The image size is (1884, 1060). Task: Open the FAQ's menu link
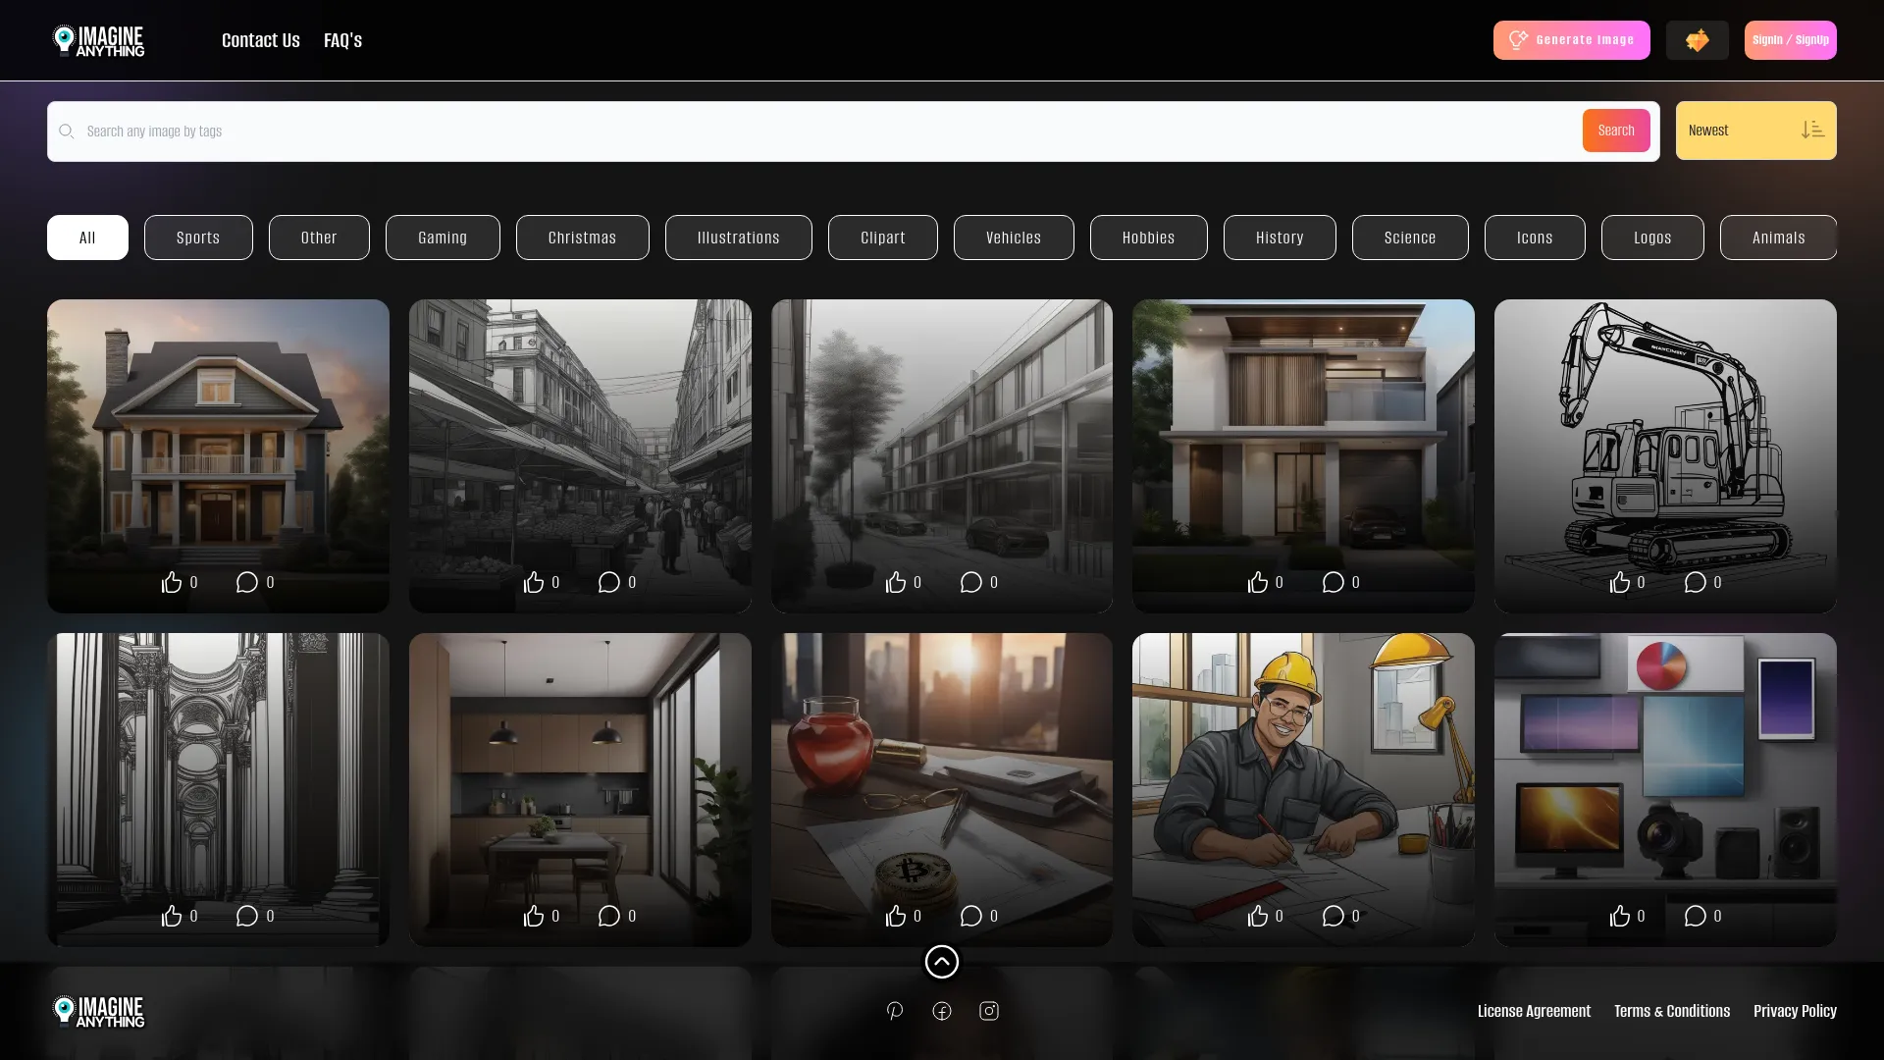pyautogui.click(x=342, y=40)
